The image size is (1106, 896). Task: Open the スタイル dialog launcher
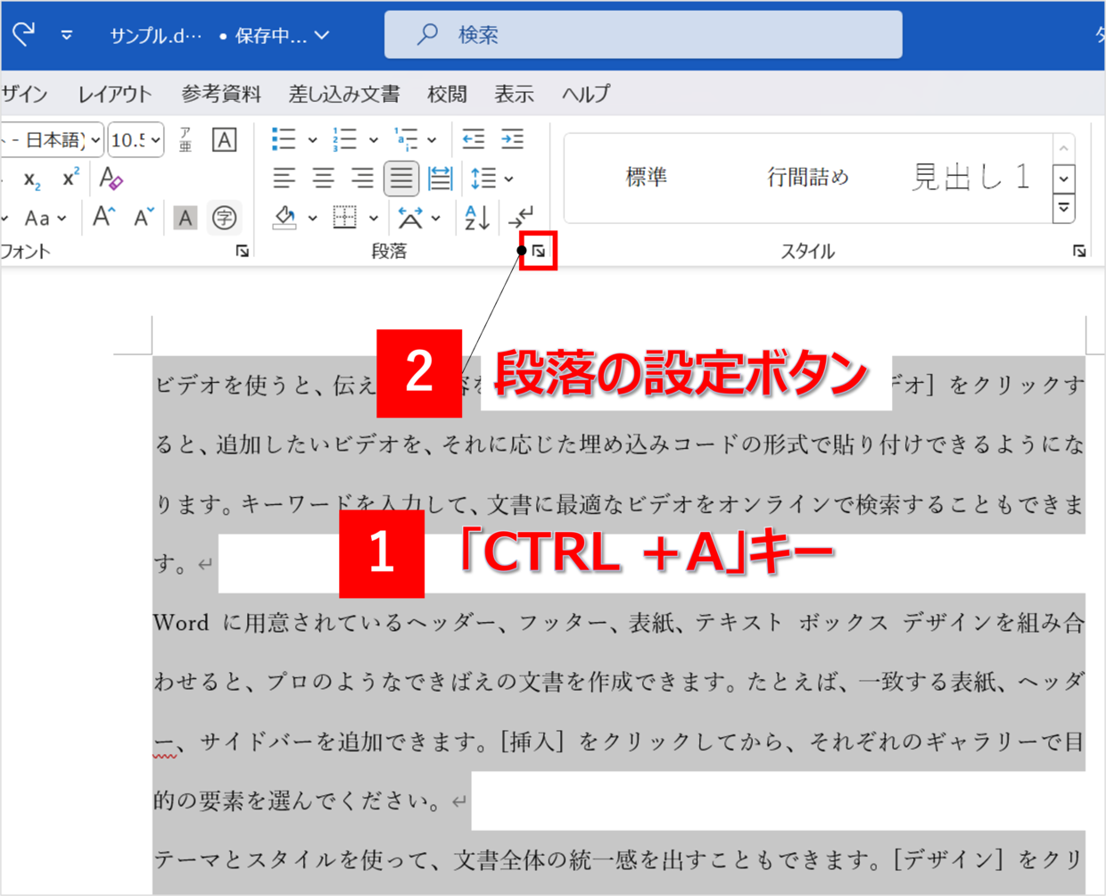click(1080, 251)
